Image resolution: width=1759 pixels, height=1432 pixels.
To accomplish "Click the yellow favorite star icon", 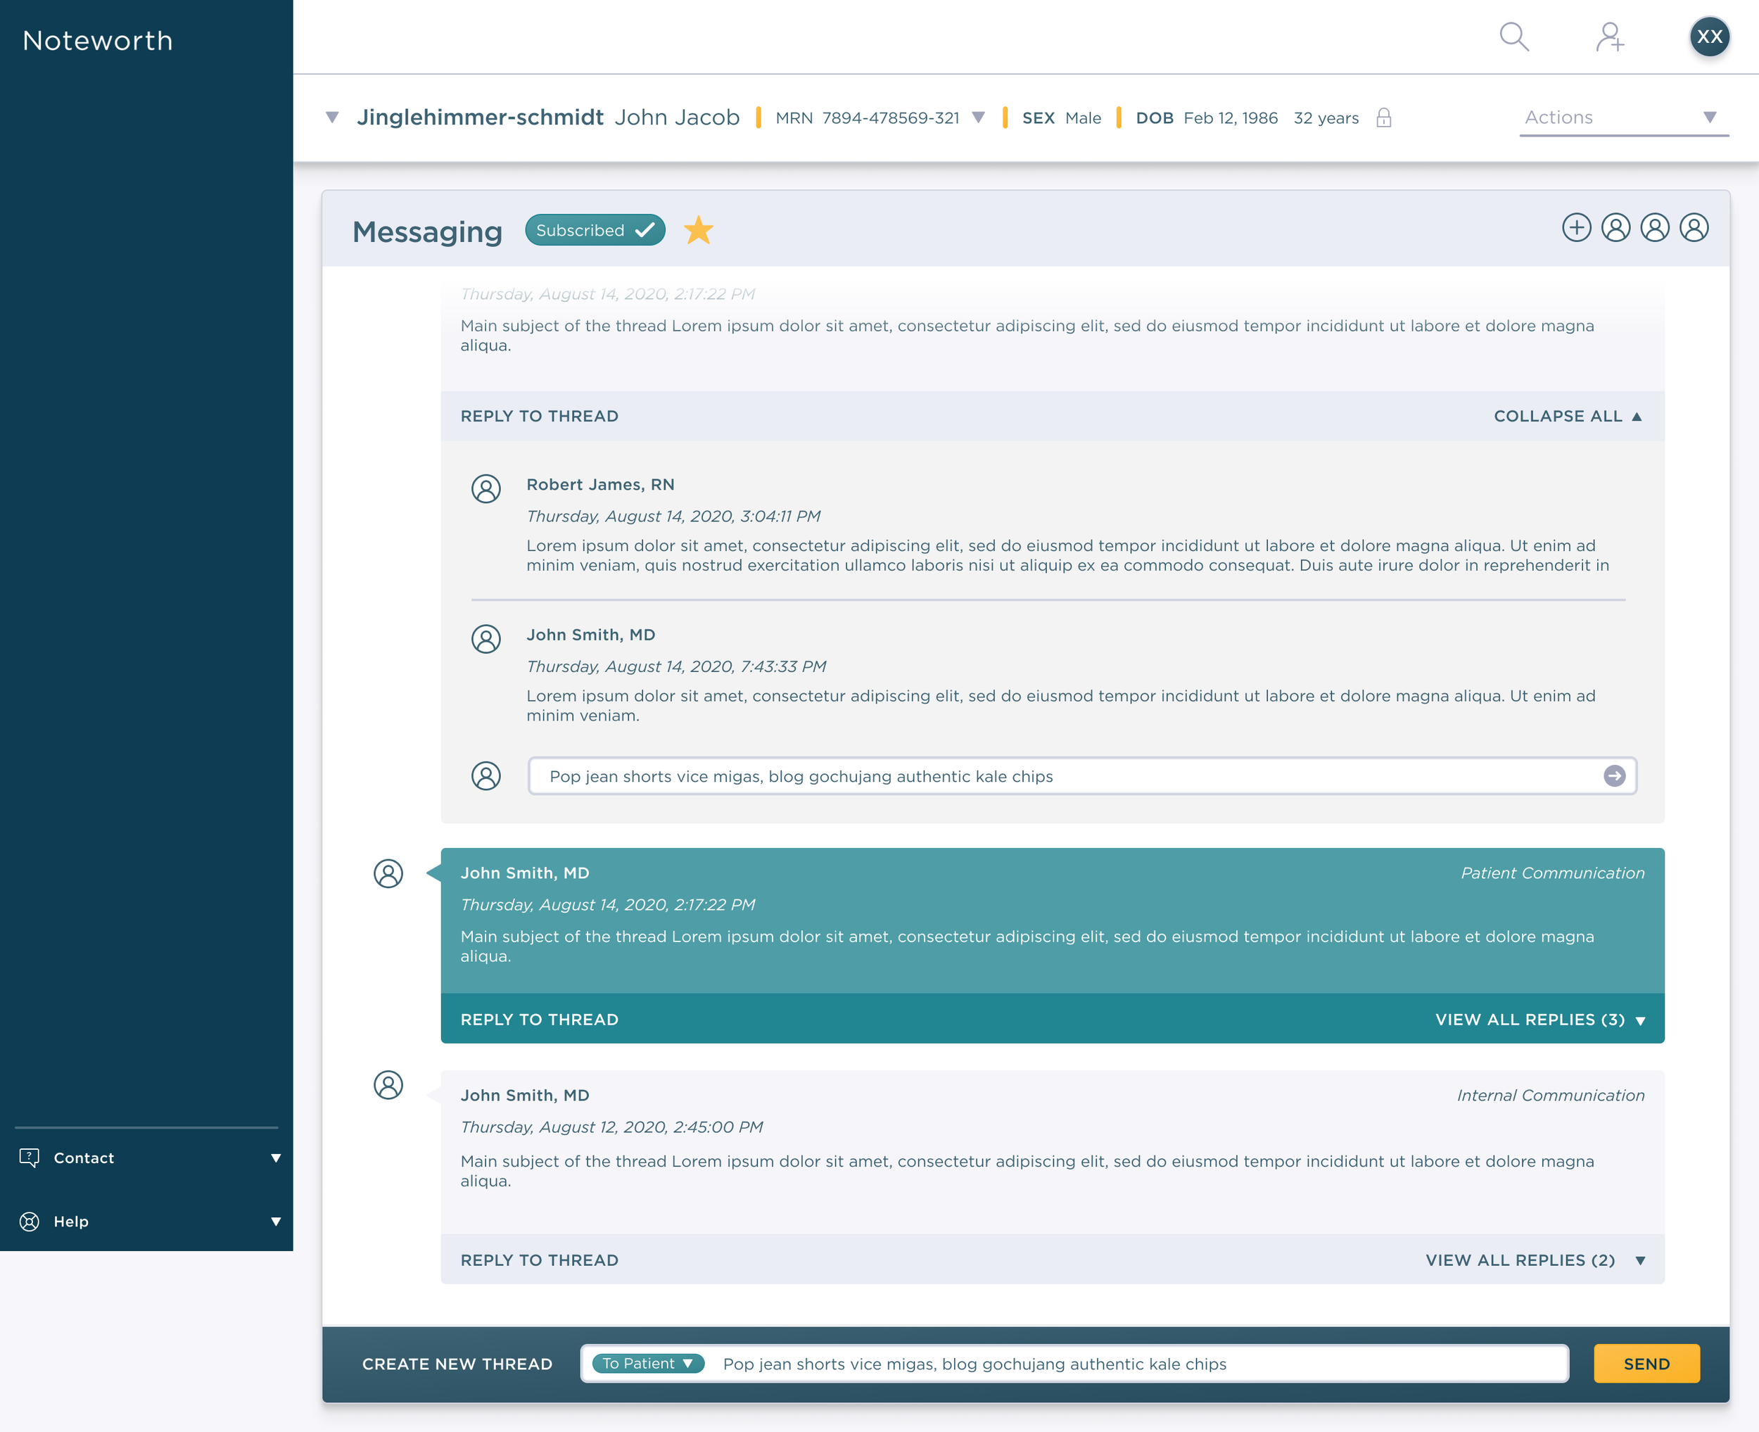I will click(x=699, y=230).
